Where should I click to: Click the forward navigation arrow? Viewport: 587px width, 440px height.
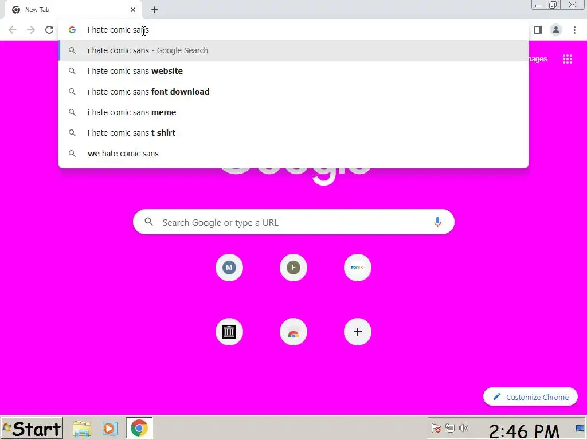pyautogui.click(x=31, y=30)
